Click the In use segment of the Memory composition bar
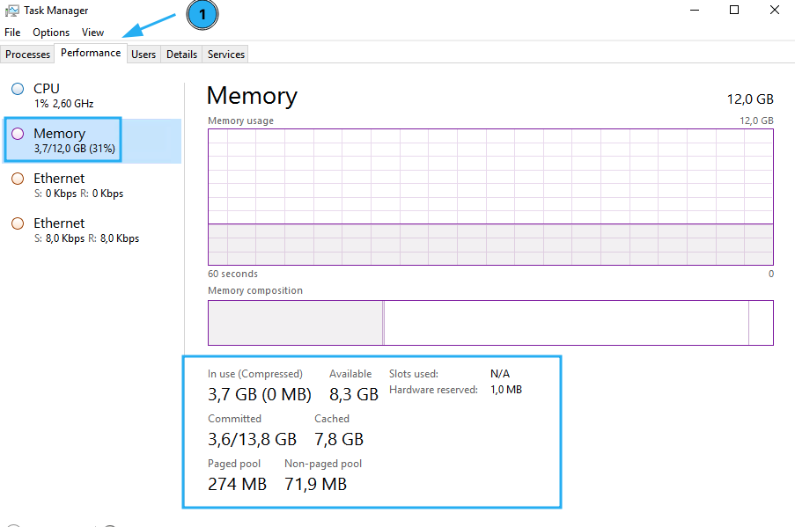 [294, 322]
